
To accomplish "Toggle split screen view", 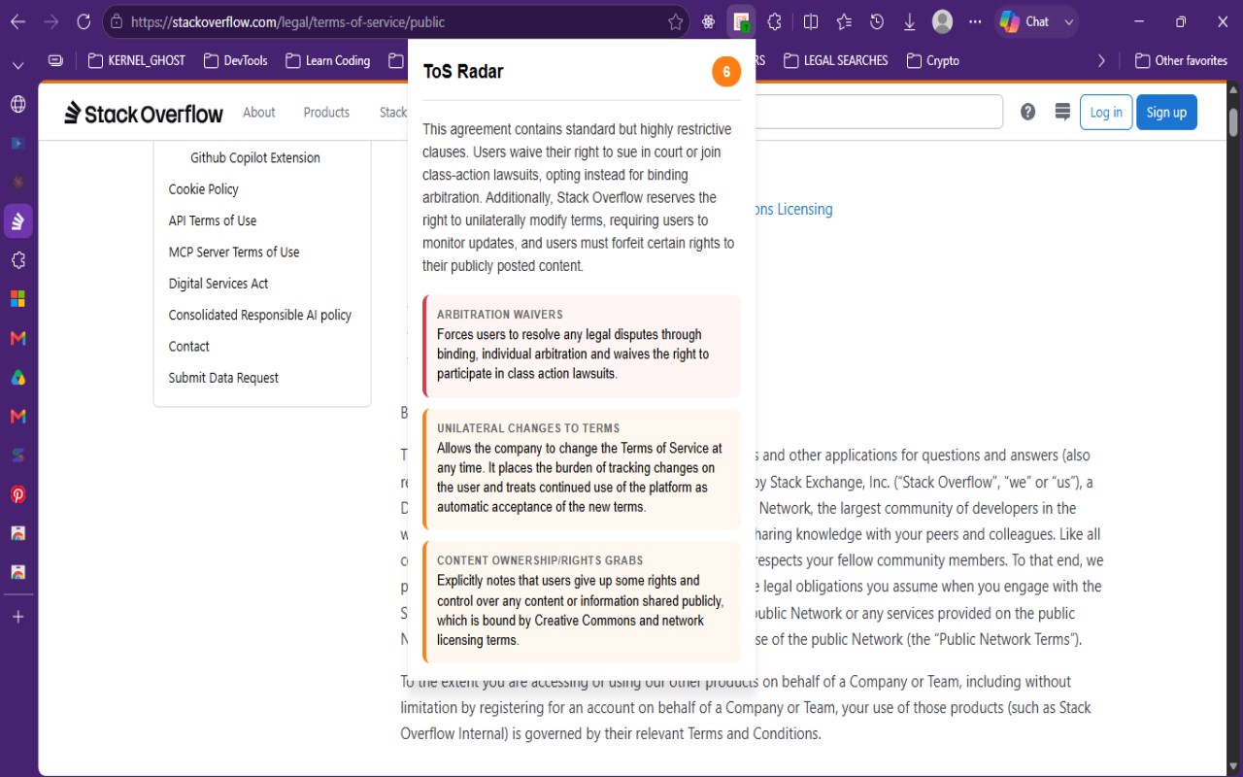I will coord(811,21).
